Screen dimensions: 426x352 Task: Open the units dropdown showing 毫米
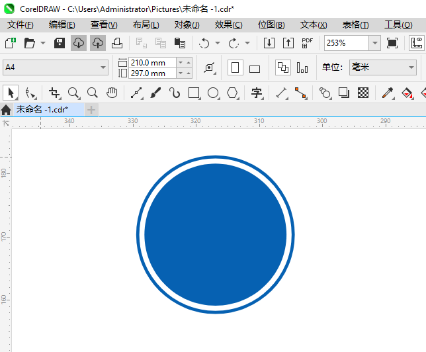tap(409, 67)
